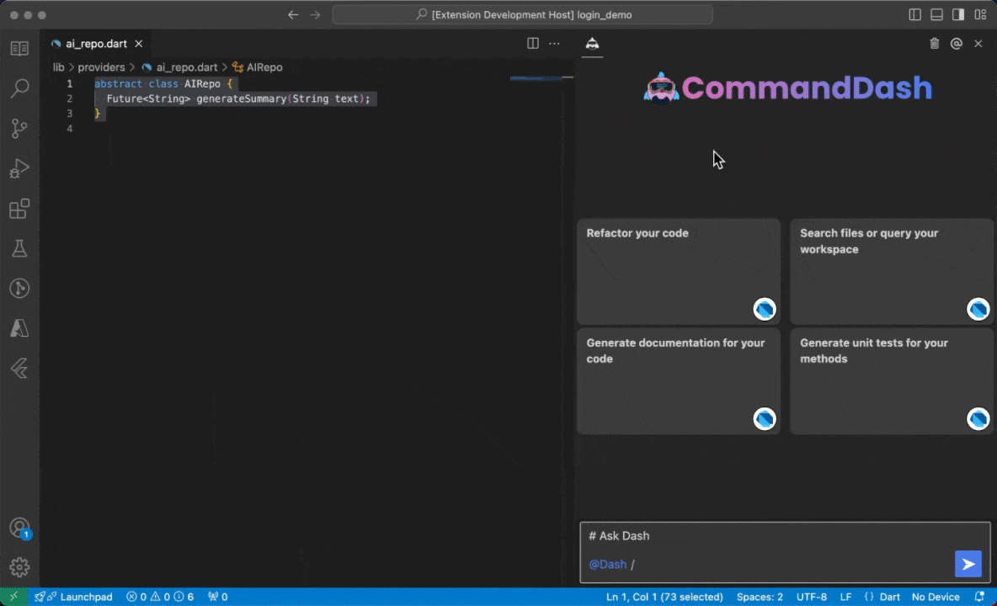Open the GitLens clock-branch icon
The image size is (997, 606).
coord(19,289)
